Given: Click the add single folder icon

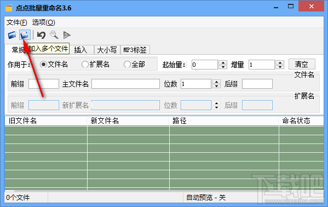Looking at the screenshot, I should tap(12, 35).
